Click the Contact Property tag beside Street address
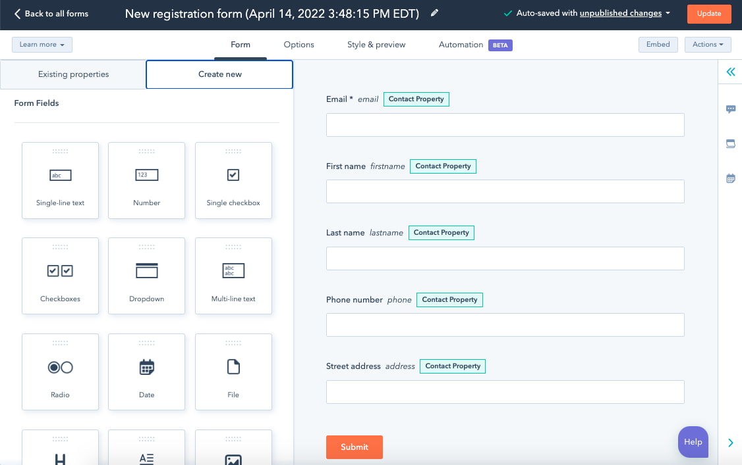742x465 pixels. pyautogui.click(x=453, y=366)
